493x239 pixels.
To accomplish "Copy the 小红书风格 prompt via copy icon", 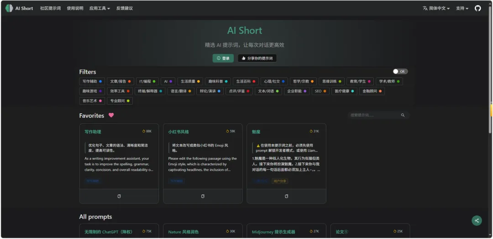I will point(203,196).
